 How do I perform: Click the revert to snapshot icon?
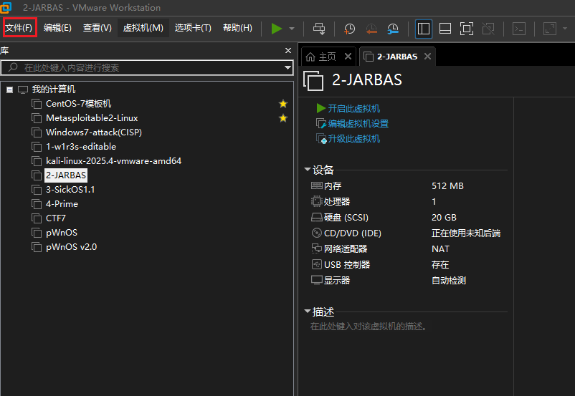371,29
